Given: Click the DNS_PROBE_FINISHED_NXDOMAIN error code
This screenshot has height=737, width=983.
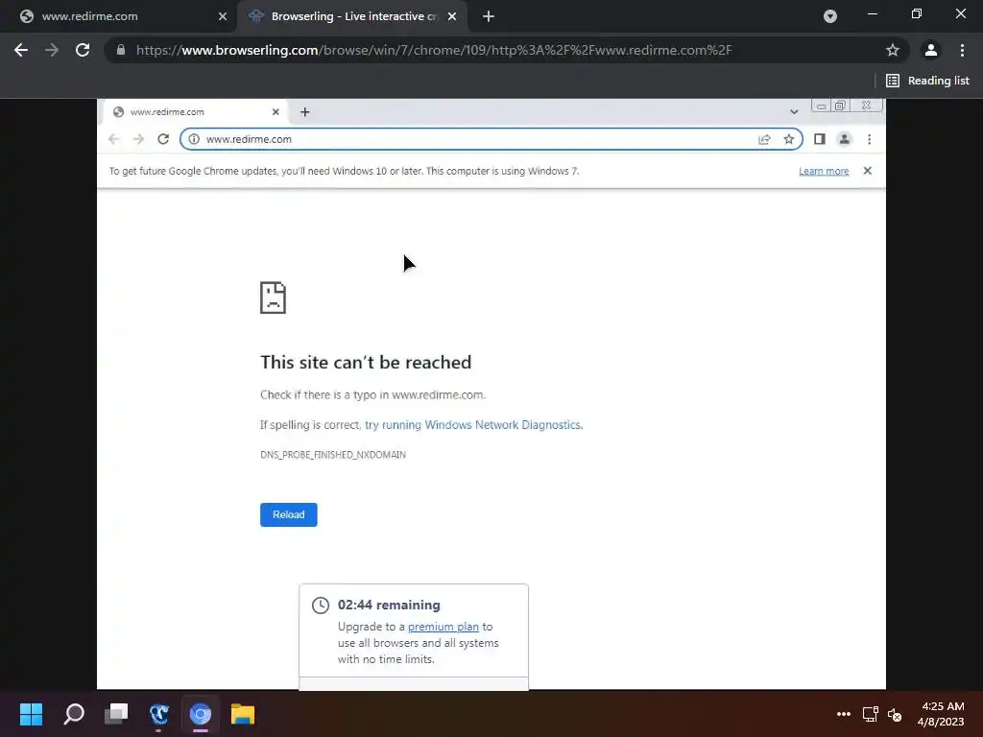Looking at the screenshot, I should (333, 455).
